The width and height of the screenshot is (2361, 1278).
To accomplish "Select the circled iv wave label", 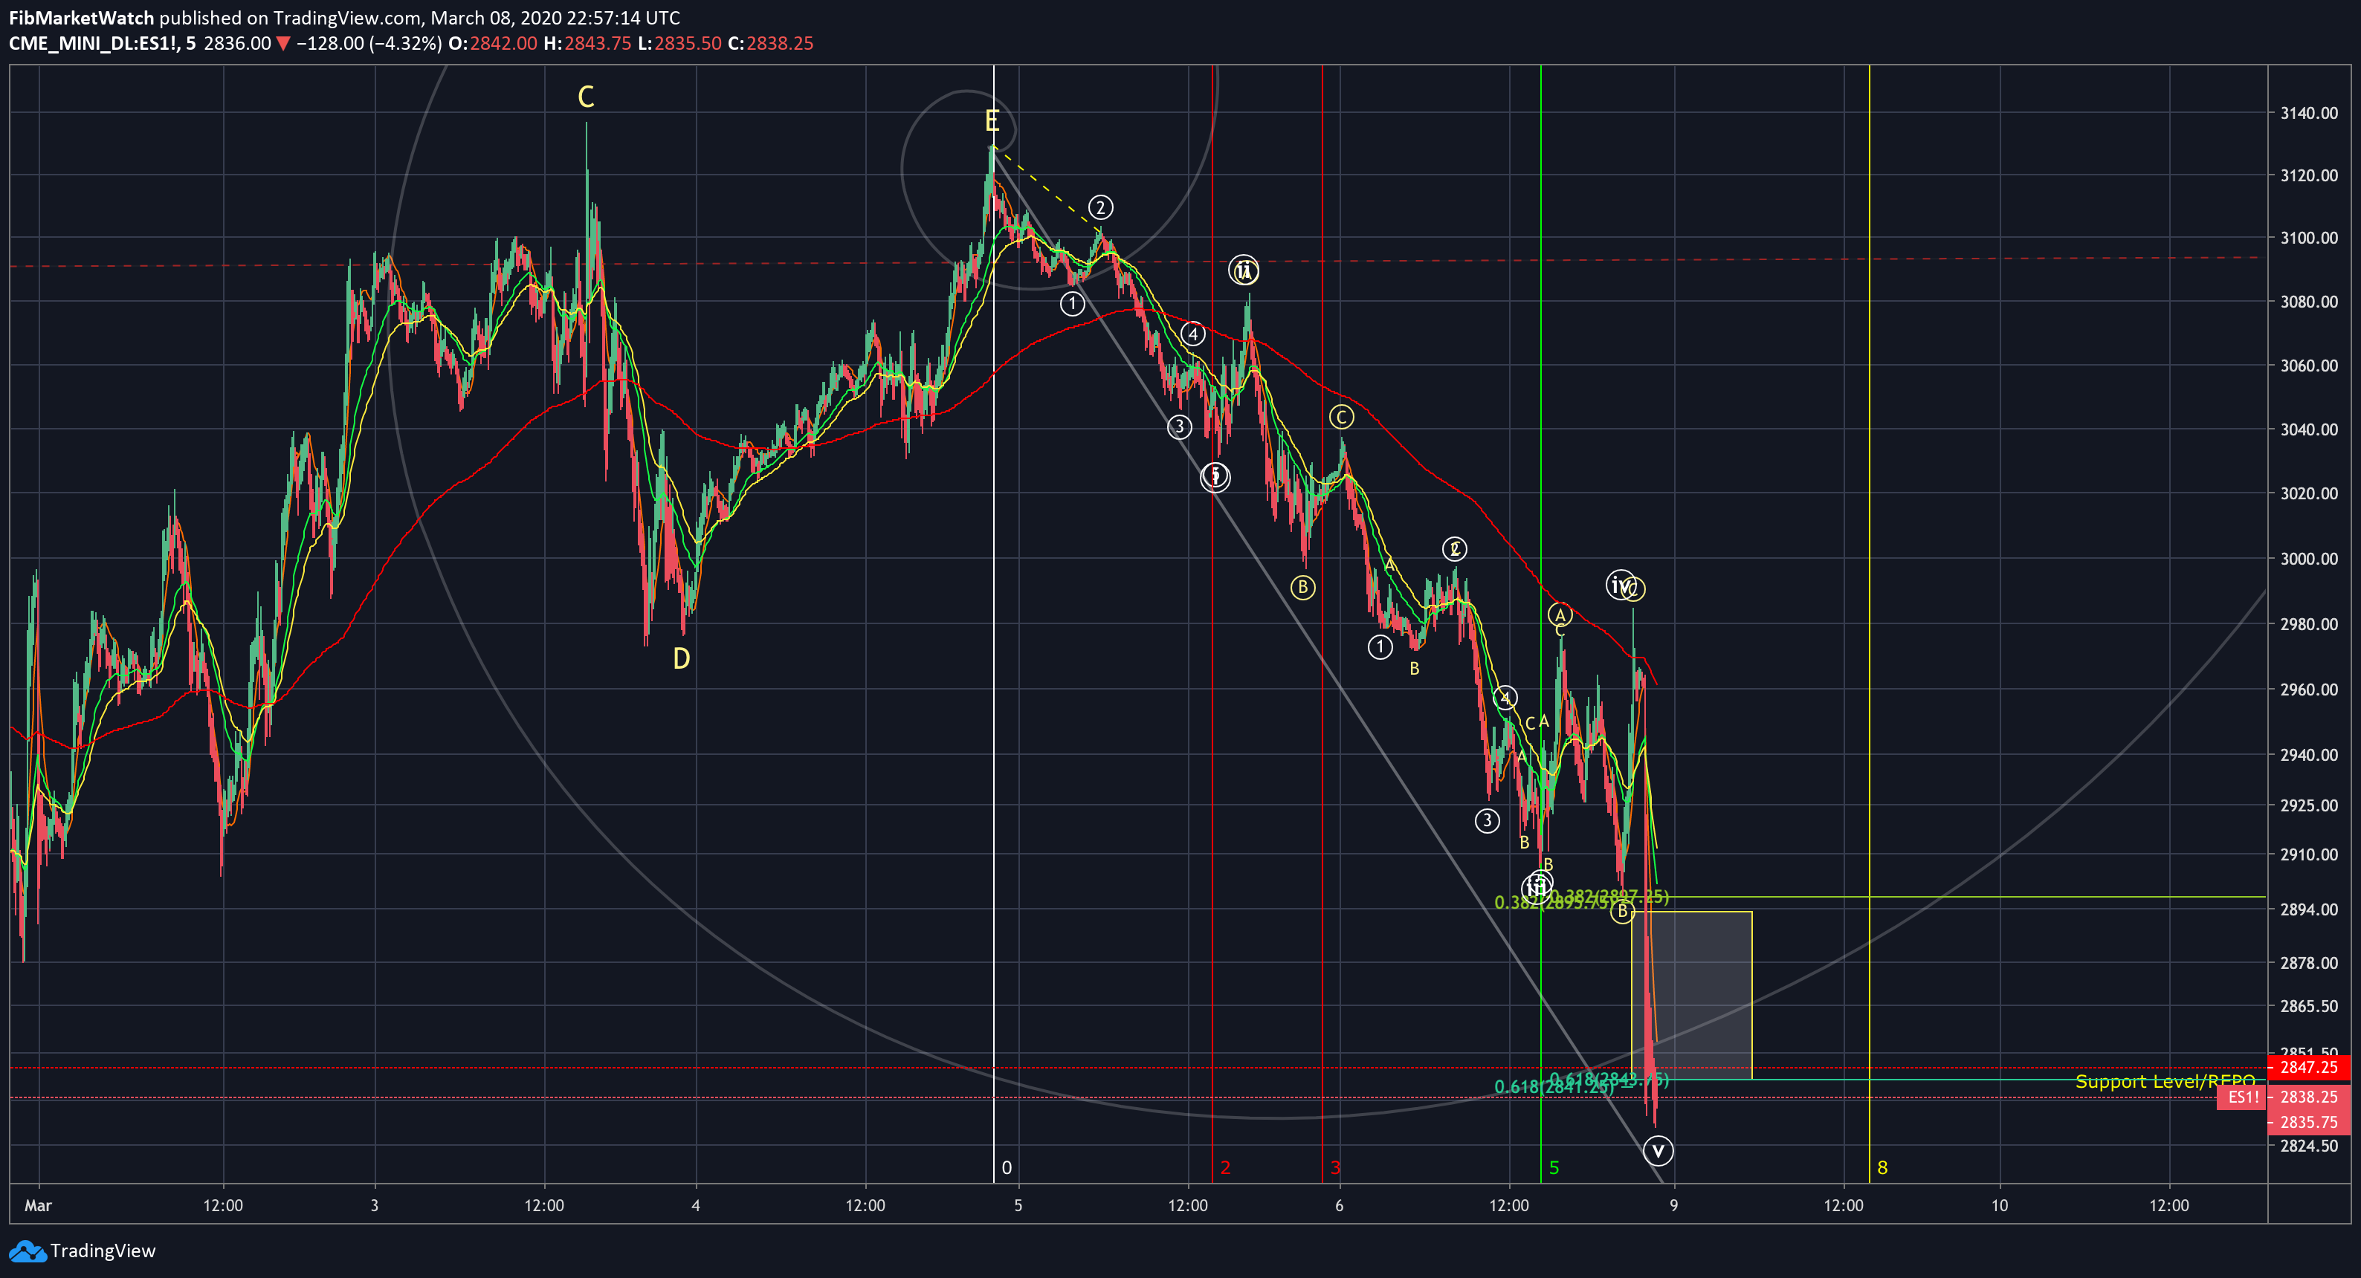I will click(x=1620, y=585).
